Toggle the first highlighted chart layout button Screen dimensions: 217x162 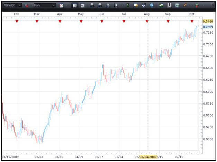tap(75, 6)
